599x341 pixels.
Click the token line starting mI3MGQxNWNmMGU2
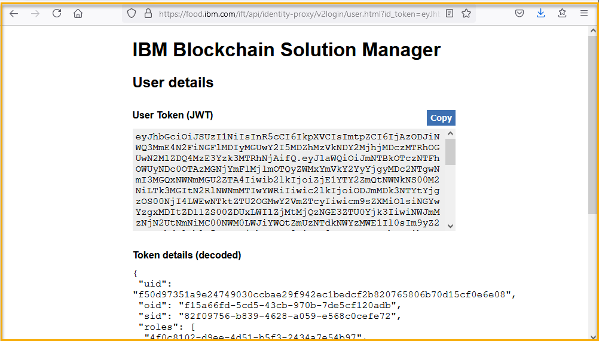(288, 179)
